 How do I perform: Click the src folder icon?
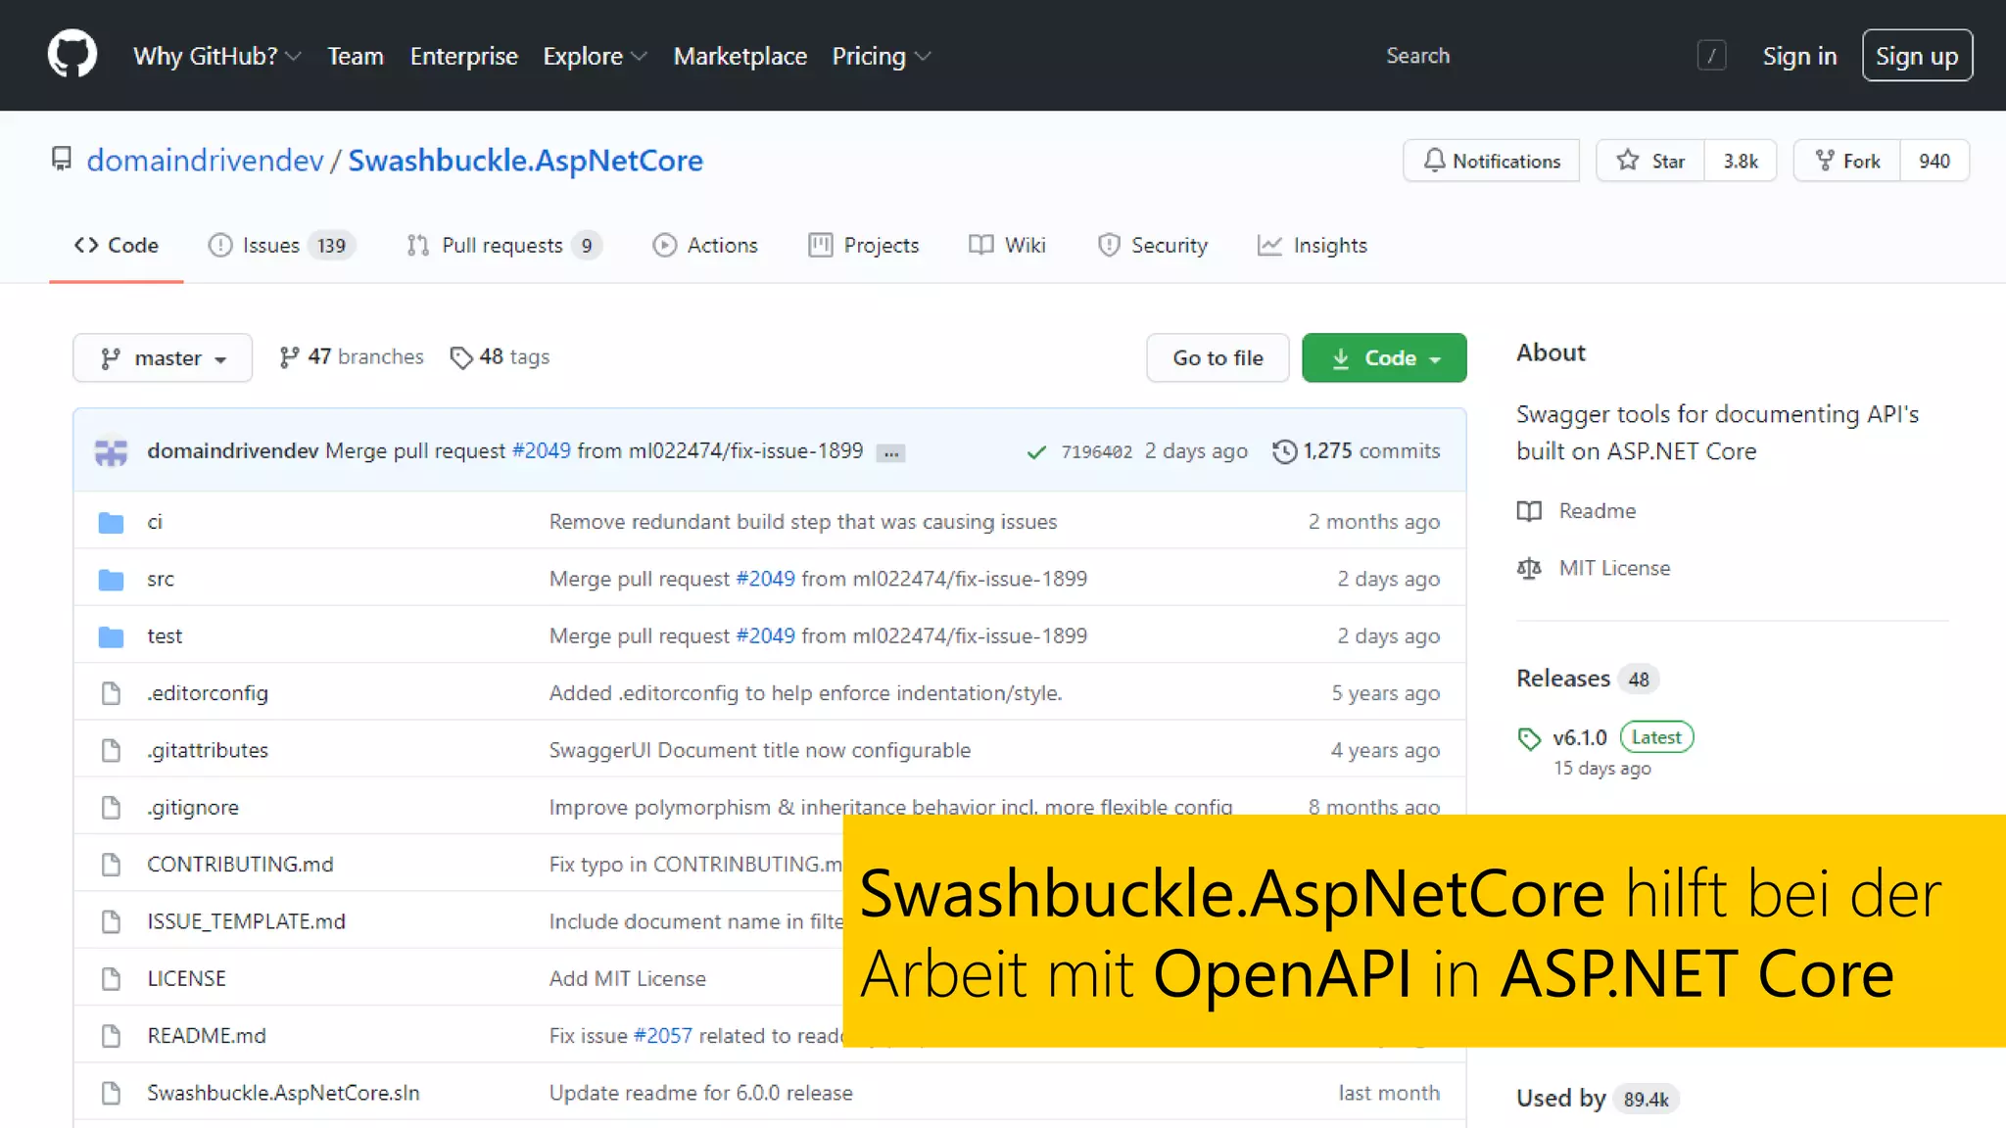[x=111, y=580]
